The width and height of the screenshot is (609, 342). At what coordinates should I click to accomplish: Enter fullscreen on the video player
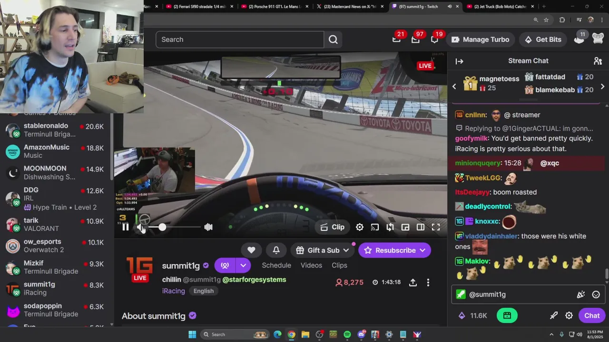pyautogui.click(x=436, y=227)
